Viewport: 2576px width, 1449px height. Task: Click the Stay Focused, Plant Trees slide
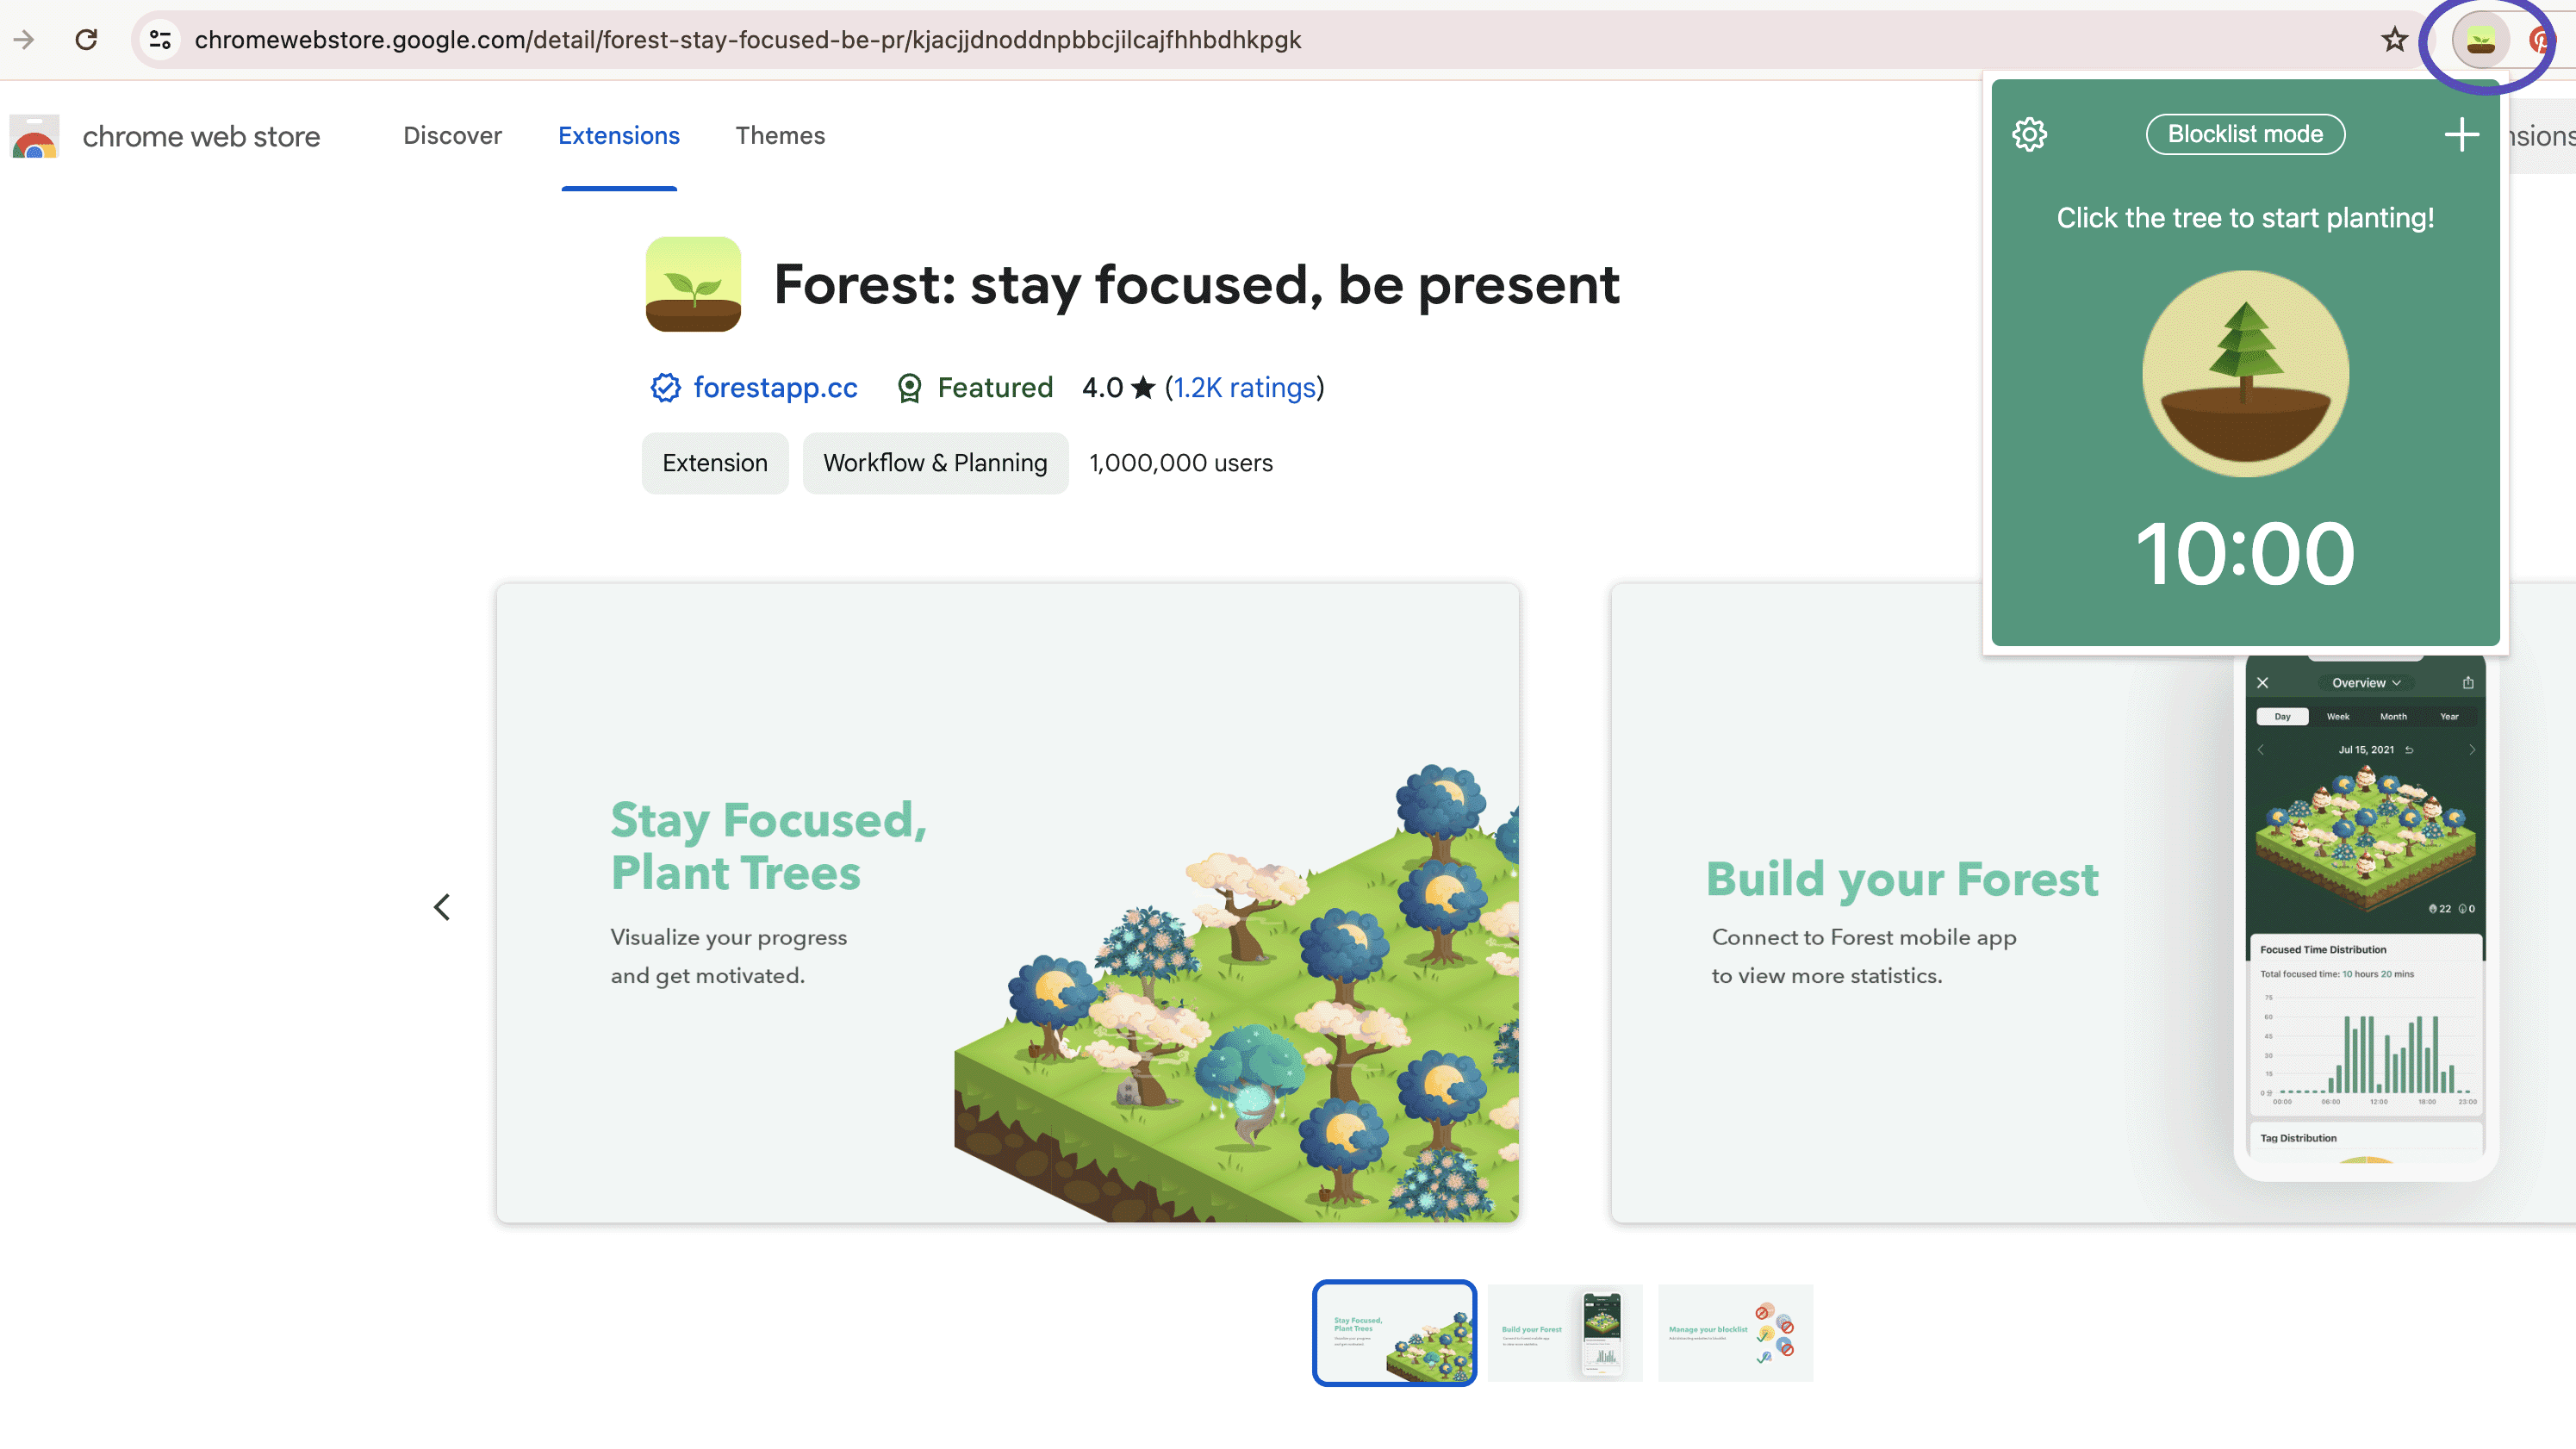point(1007,903)
